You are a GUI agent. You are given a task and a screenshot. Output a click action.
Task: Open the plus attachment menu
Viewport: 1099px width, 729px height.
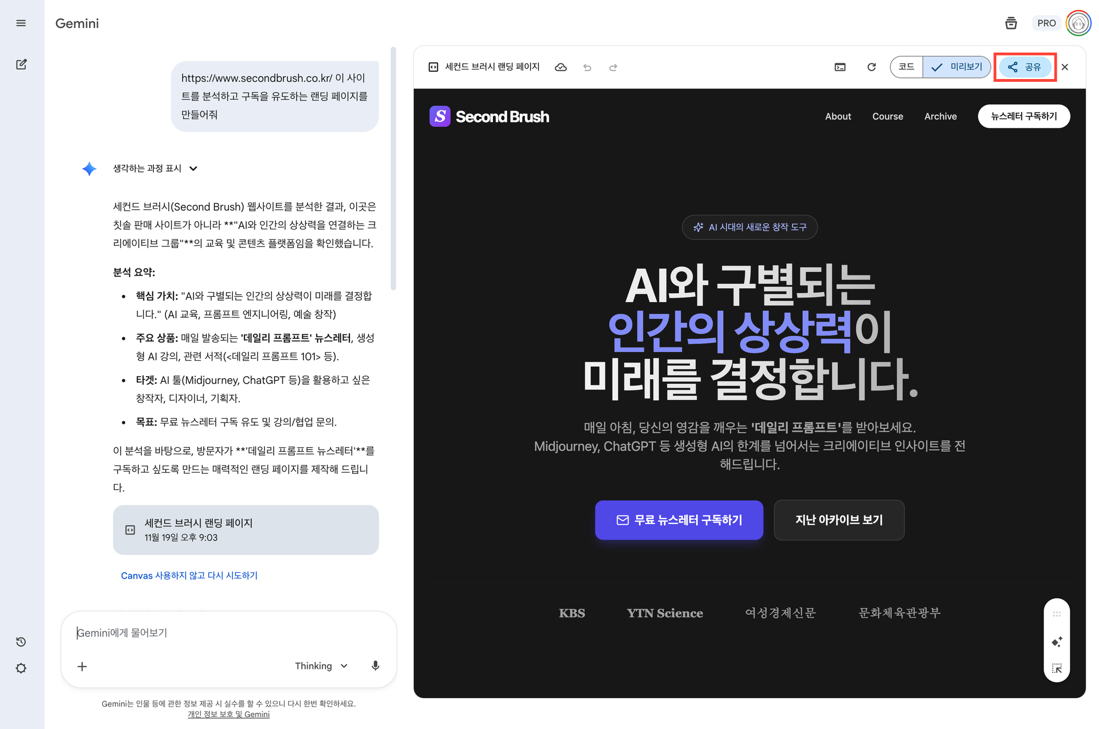(82, 666)
